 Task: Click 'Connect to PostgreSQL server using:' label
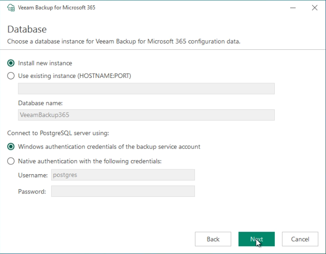58,133
